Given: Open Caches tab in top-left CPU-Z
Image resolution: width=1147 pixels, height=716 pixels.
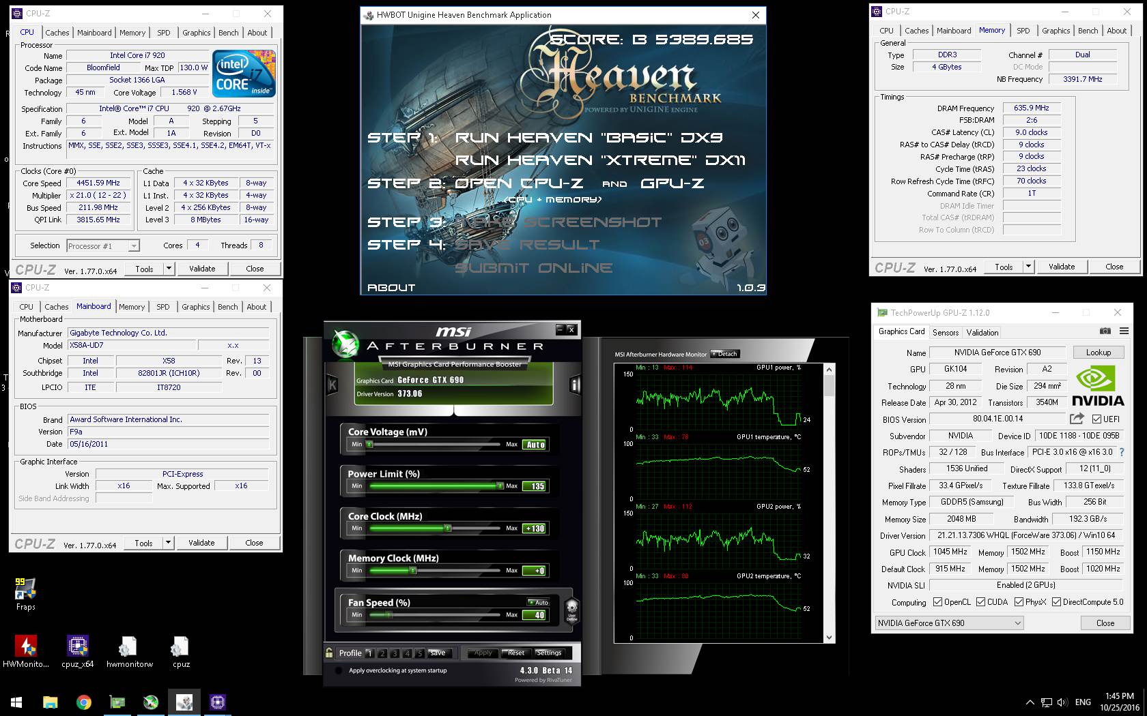Looking at the screenshot, I should (57, 33).
